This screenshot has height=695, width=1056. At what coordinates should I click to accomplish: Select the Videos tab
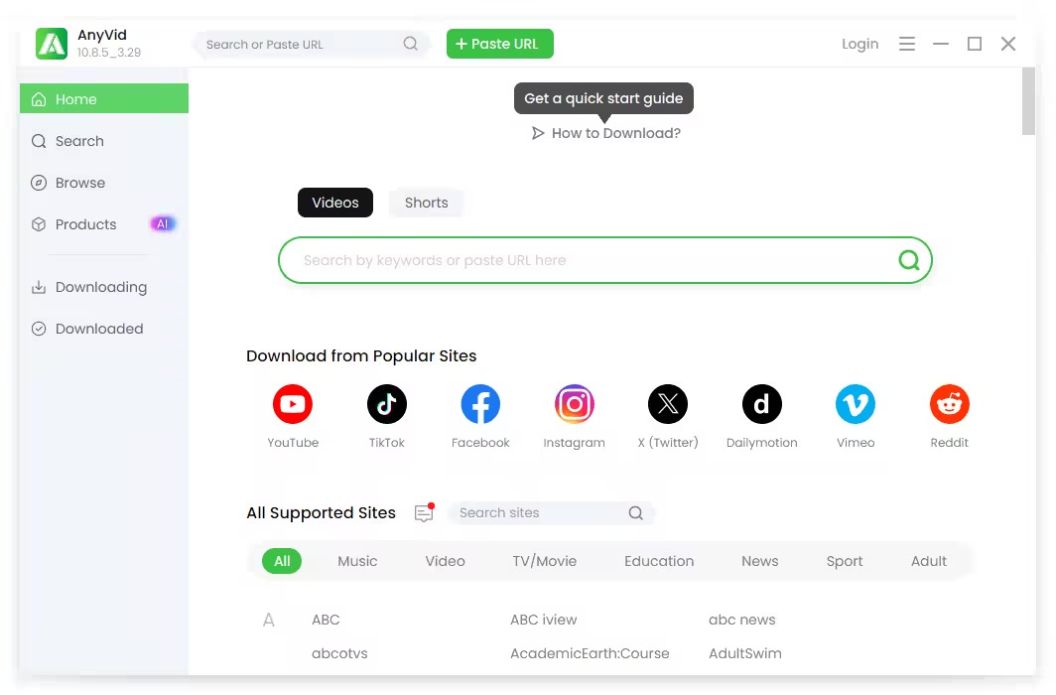(x=335, y=203)
